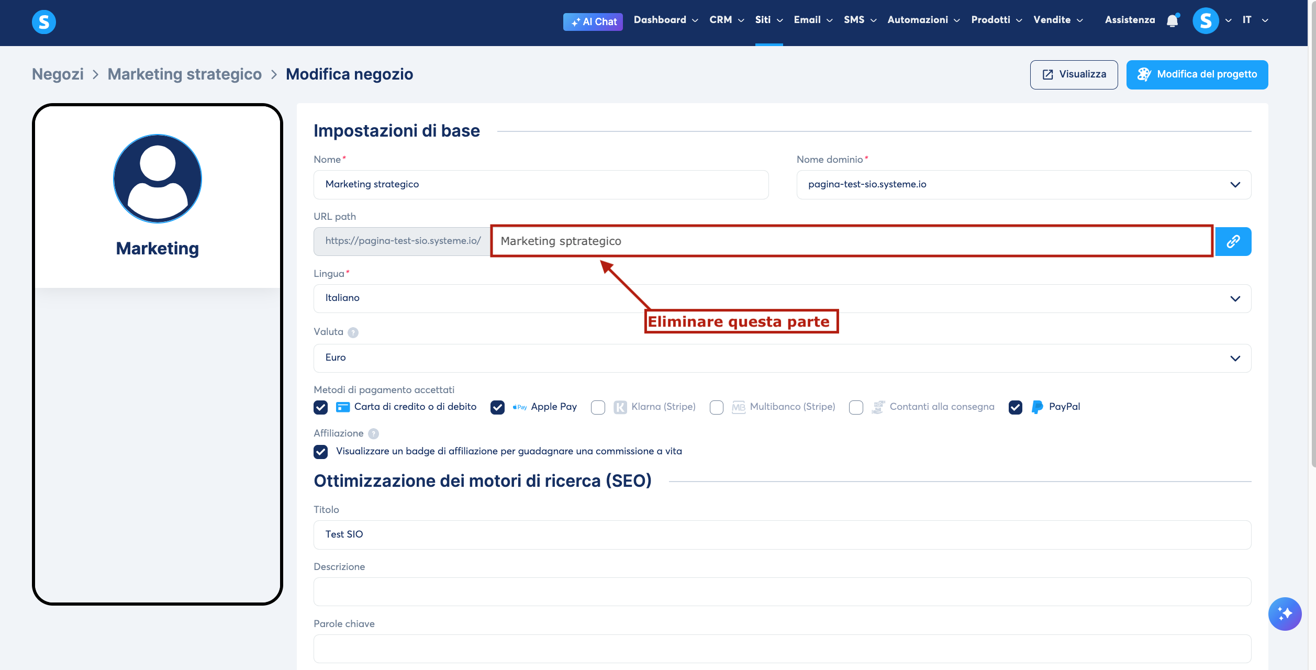Toggle the Apple Pay checkbox
Screen dimensions: 1316x670
point(498,407)
